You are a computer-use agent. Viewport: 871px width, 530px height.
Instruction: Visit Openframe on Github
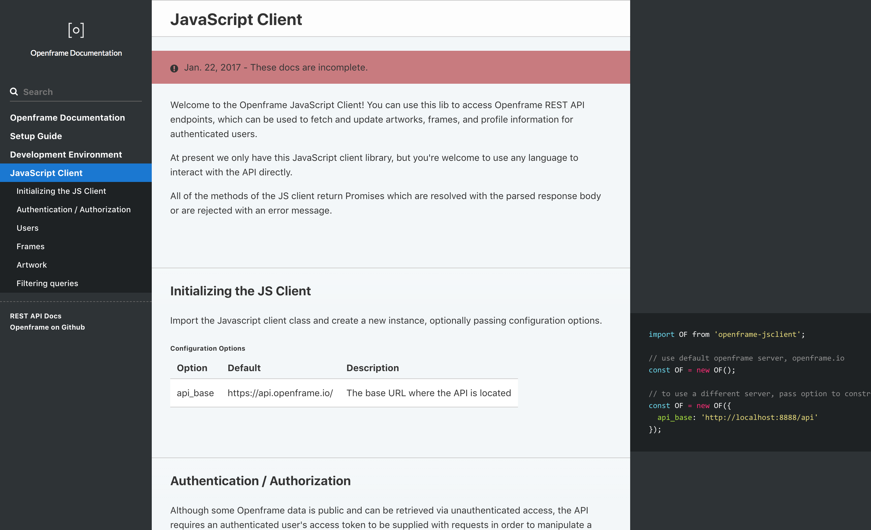[x=48, y=327]
